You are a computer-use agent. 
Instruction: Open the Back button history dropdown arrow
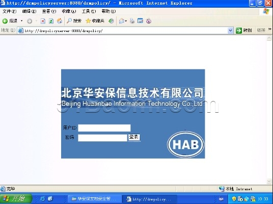point(21,21)
